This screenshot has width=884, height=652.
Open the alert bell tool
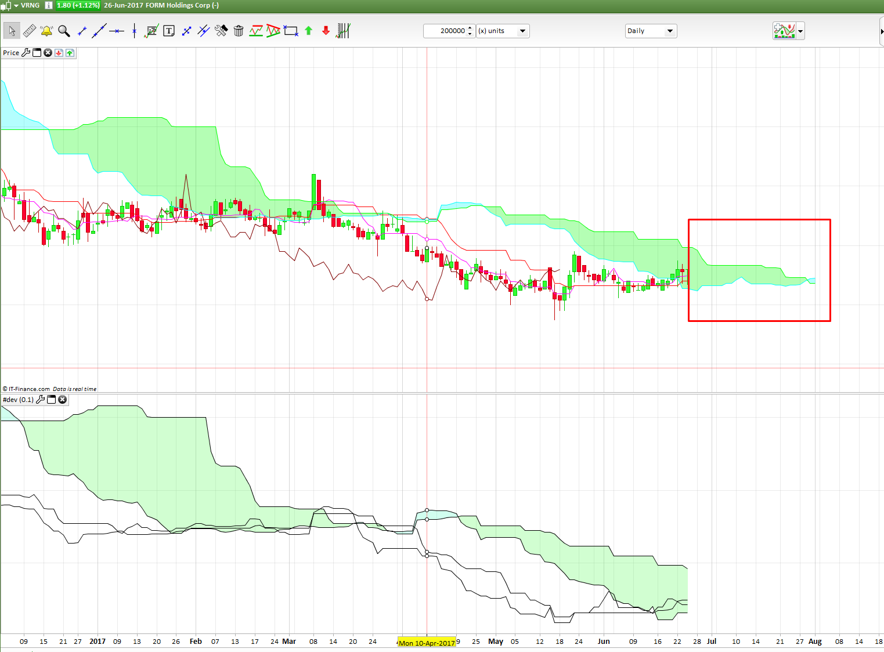click(46, 31)
